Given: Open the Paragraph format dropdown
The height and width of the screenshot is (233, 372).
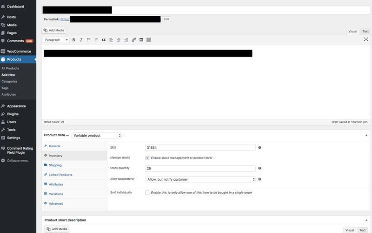Looking at the screenshot, I should [x=56, y=40].
